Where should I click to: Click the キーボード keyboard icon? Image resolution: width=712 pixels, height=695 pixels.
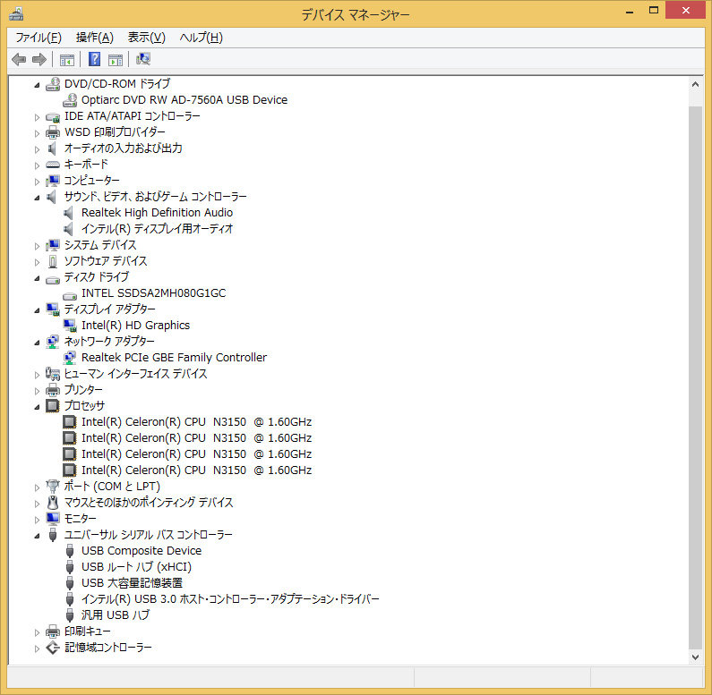pos(53,165)
